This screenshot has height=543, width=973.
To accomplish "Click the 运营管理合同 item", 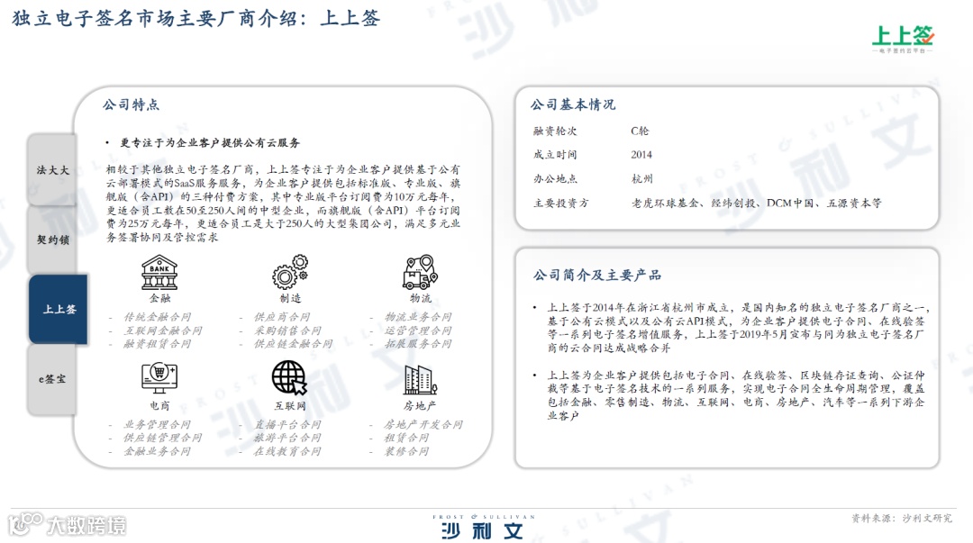I will tap(418, 330).
